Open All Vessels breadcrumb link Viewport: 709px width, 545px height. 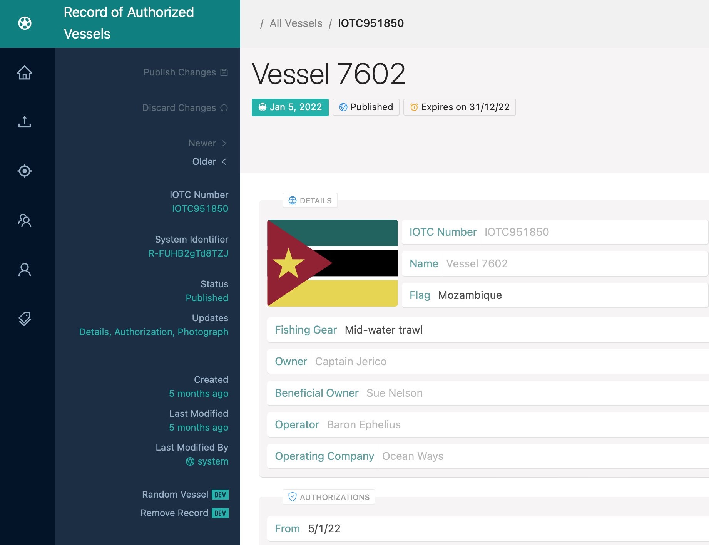[x=296, y=23]
